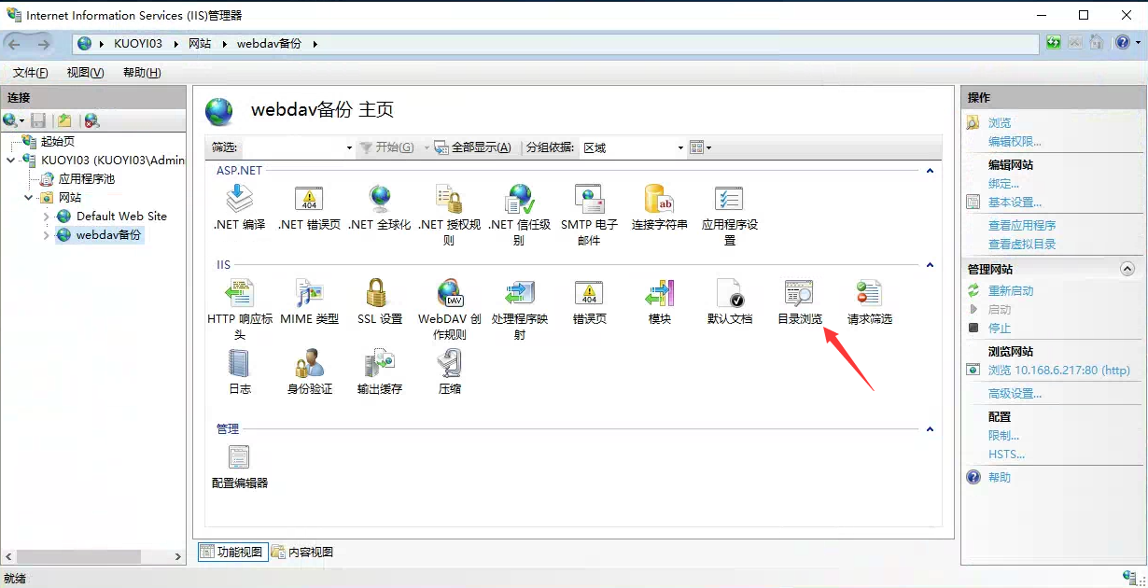Click 重新启动 in actions pane

click(1011, 291)
